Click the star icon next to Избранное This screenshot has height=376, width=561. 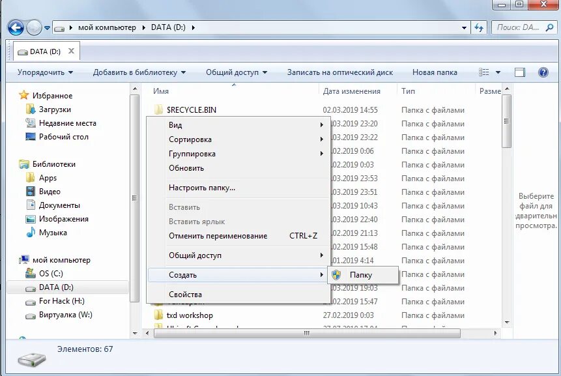(x=24, y=95)
